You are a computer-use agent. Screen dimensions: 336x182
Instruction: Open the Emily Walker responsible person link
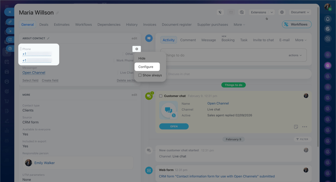click(45, 163)
